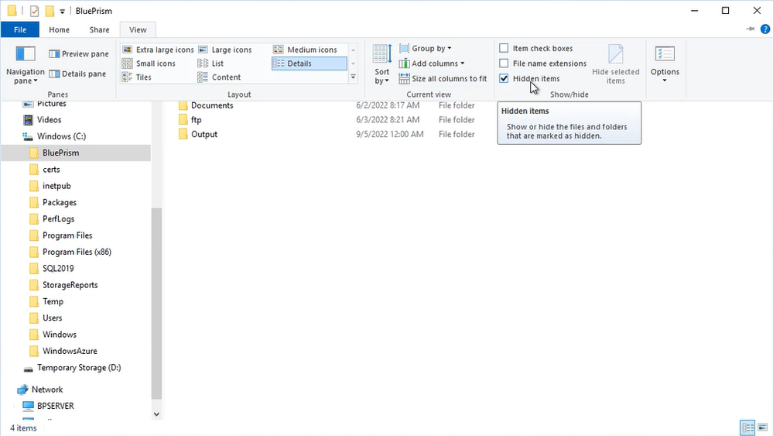This screenshot has width=773, height=436.
Task: Open Program Files (x86) in tree
Action: (x=77, y=252)
